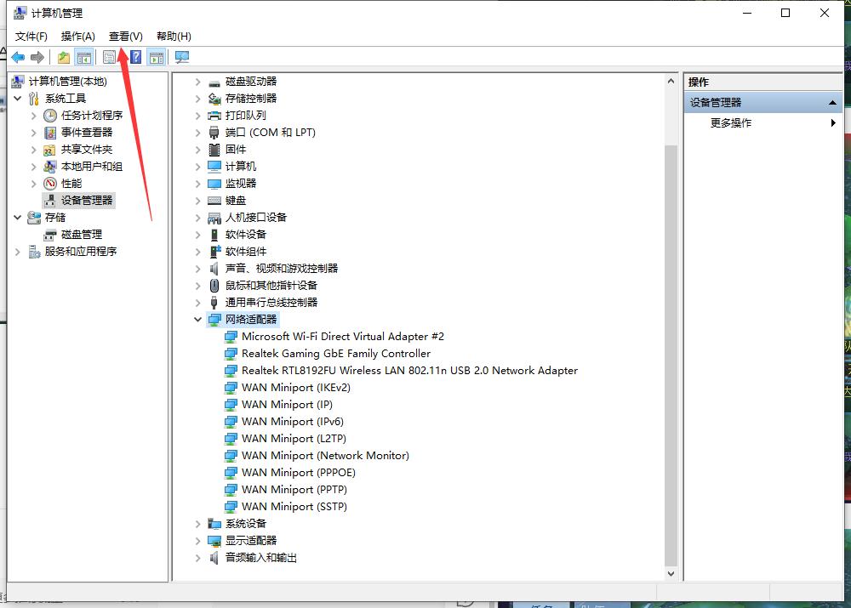Screen dimensions: 851x608
Task: Open the 查看(V) menu
Action: [125, 37]
